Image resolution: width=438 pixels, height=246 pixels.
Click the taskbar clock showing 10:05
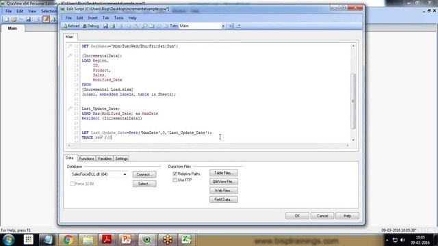point(420,240)
